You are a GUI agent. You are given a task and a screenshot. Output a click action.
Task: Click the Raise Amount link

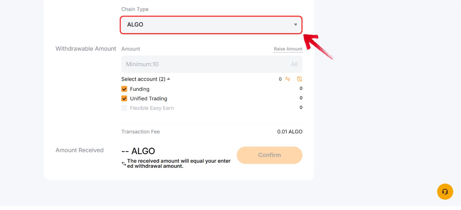tap(288, 49)
